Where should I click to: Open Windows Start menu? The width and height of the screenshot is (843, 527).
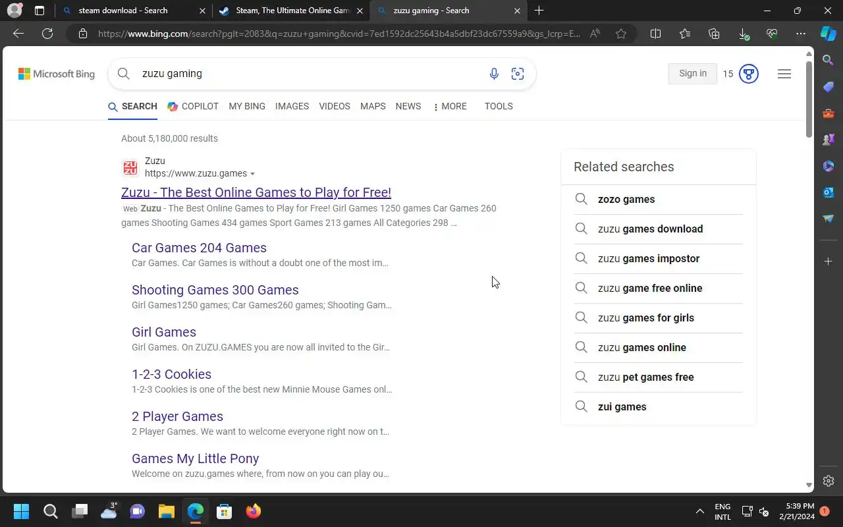(21, 511)
